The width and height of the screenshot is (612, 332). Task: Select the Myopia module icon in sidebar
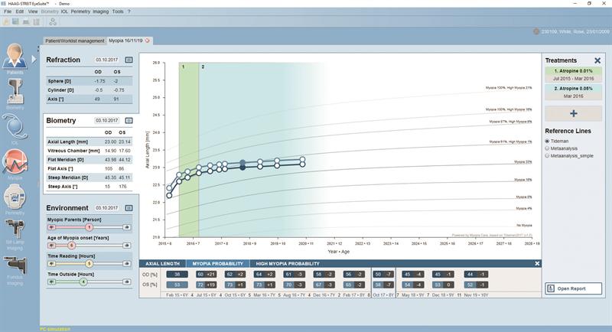tap(15, 162)
